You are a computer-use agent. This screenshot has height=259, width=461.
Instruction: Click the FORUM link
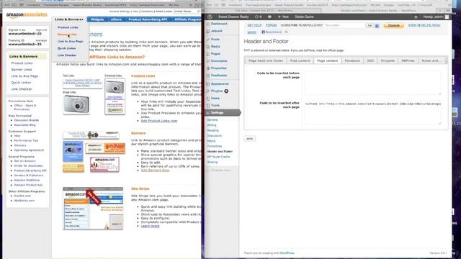(271, 26)
